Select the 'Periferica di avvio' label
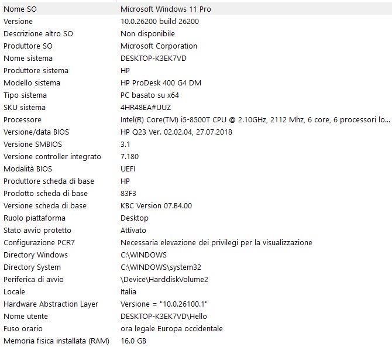 click(x=33, y=279)
